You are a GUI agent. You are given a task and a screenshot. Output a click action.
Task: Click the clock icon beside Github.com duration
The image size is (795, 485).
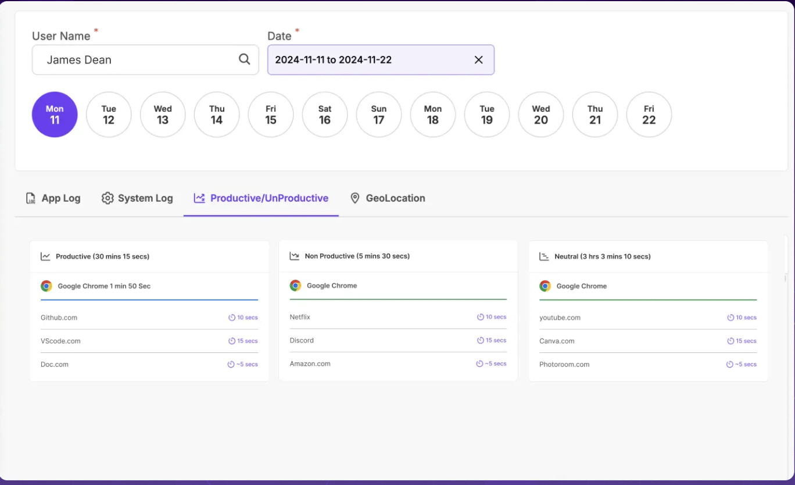point(232,318)
